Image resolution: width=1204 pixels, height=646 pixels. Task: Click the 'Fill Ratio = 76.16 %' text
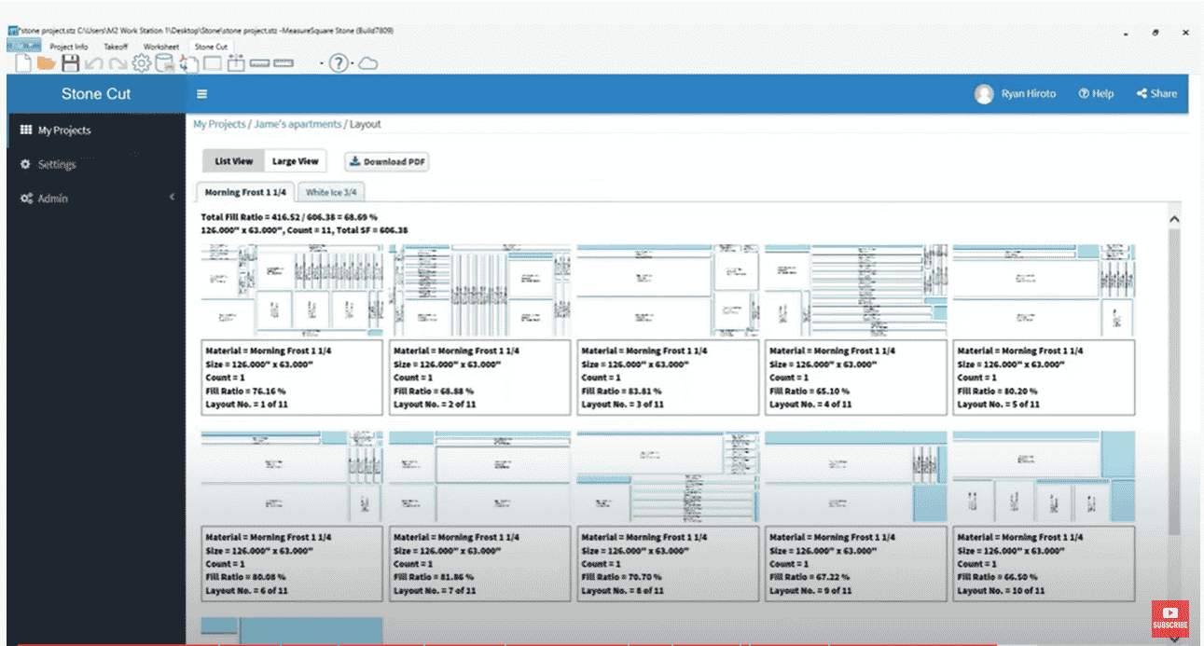[244, 392]
